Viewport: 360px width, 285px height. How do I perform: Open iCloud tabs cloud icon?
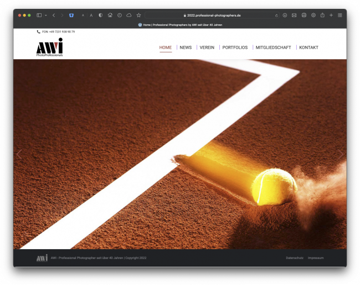click(128, 15)
